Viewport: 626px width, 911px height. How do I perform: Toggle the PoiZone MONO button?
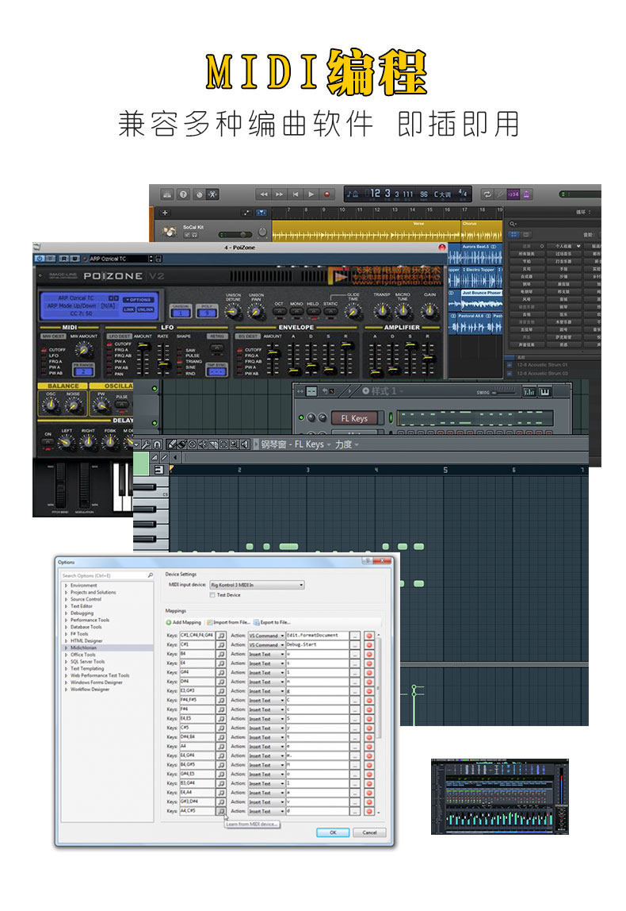[x=296, y=311]
